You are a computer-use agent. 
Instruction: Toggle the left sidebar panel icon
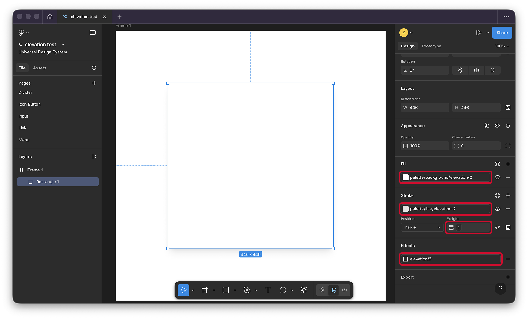(93, 33)
